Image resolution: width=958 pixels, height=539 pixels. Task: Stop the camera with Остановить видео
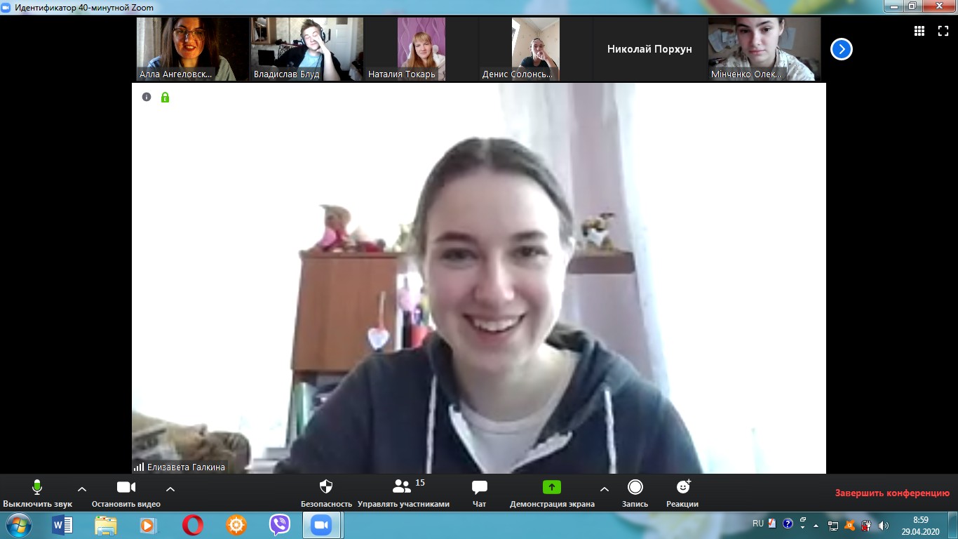point(126,493)
